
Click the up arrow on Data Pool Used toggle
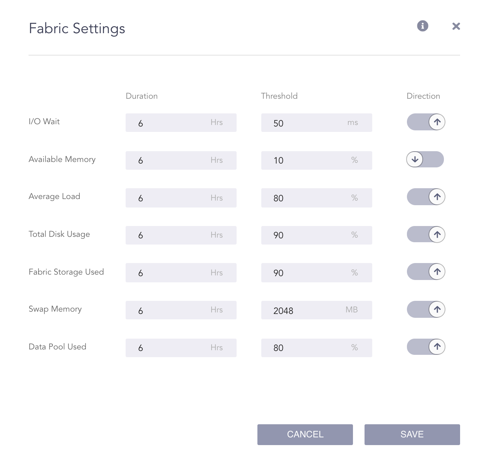pyautogui.click(x=437, y=347)
